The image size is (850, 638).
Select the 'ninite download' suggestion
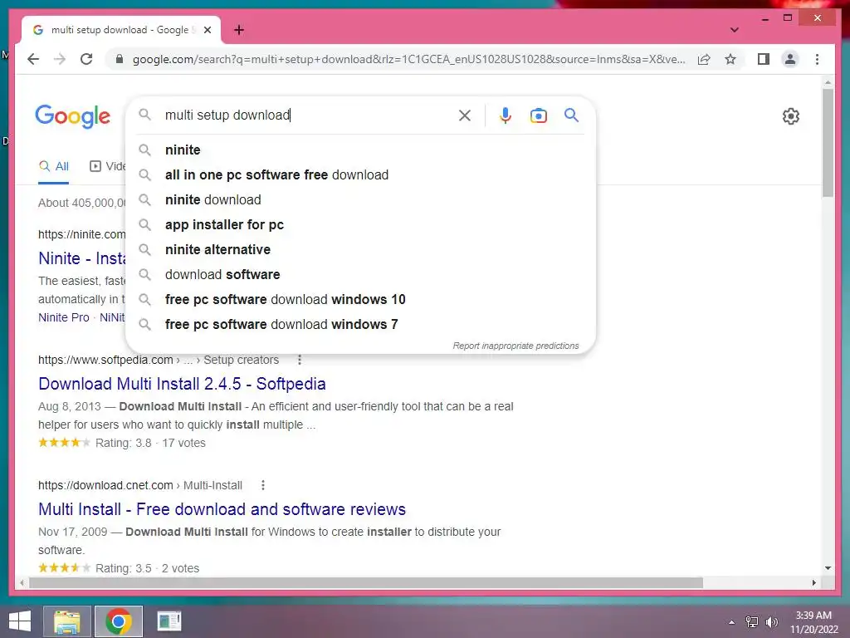pos(360,199)
